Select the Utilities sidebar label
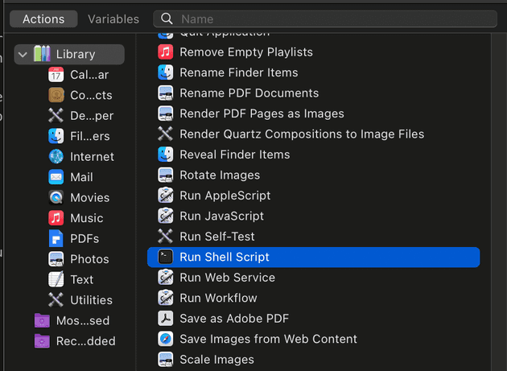The image size is (507, 371). click(92, 300)
